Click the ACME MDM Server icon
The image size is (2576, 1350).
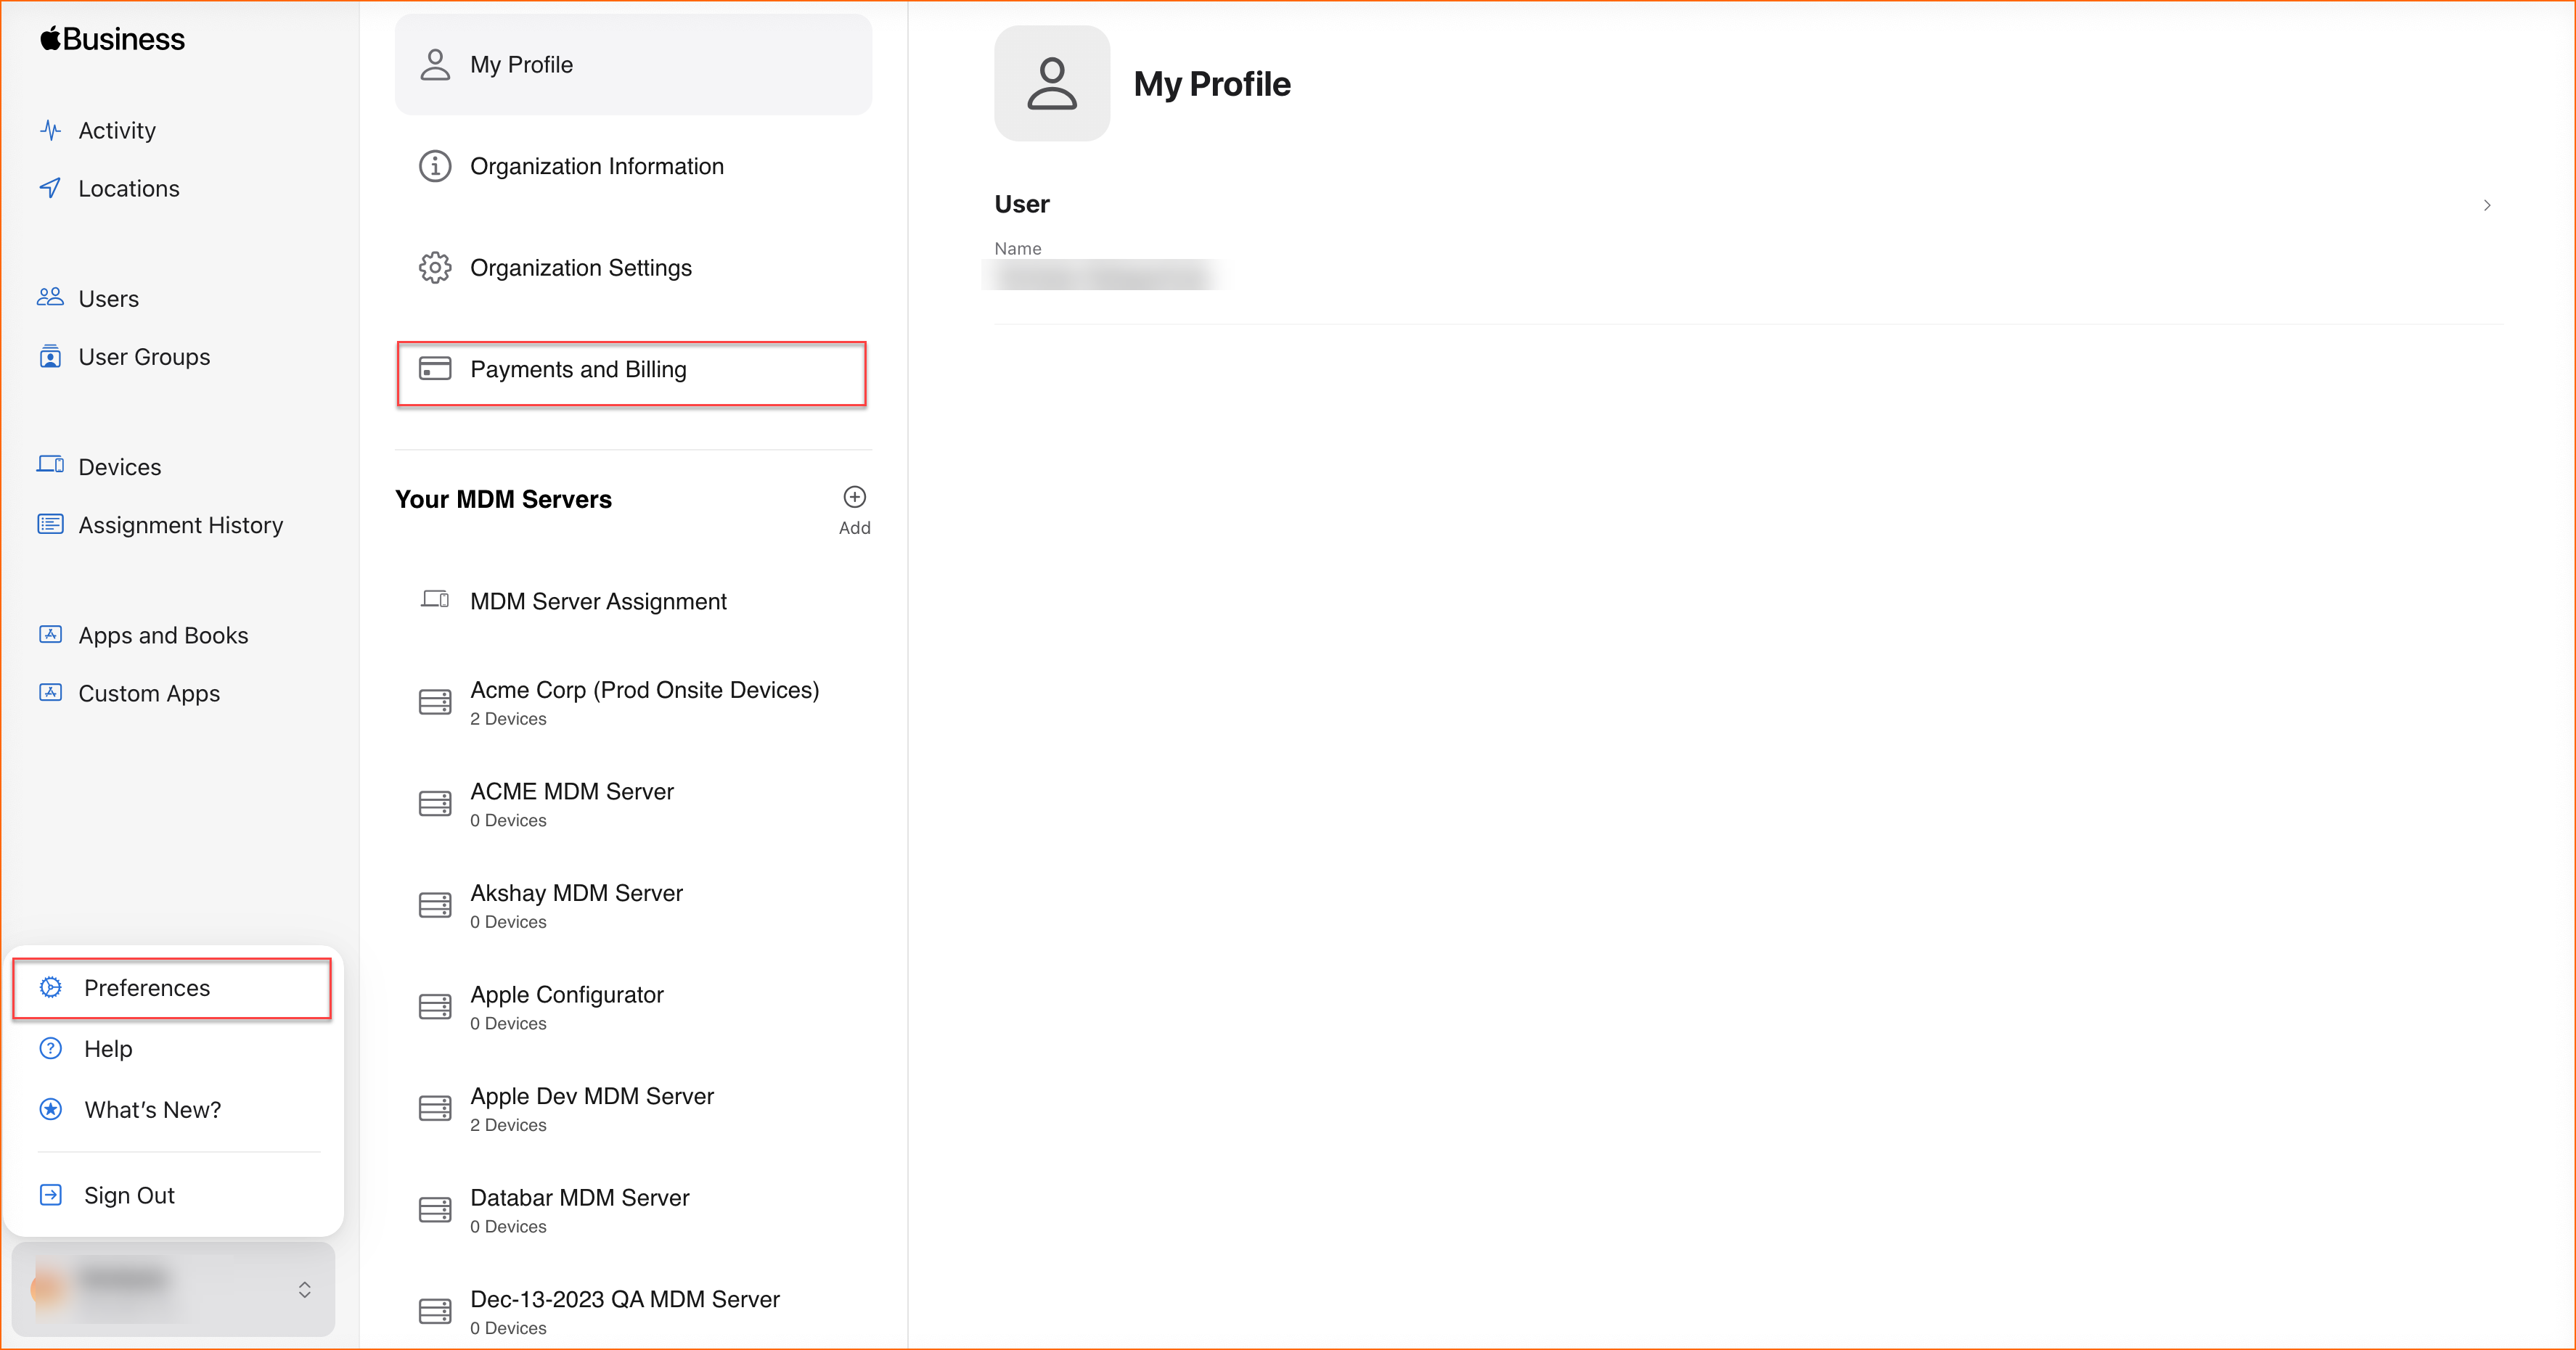(435, 804)
